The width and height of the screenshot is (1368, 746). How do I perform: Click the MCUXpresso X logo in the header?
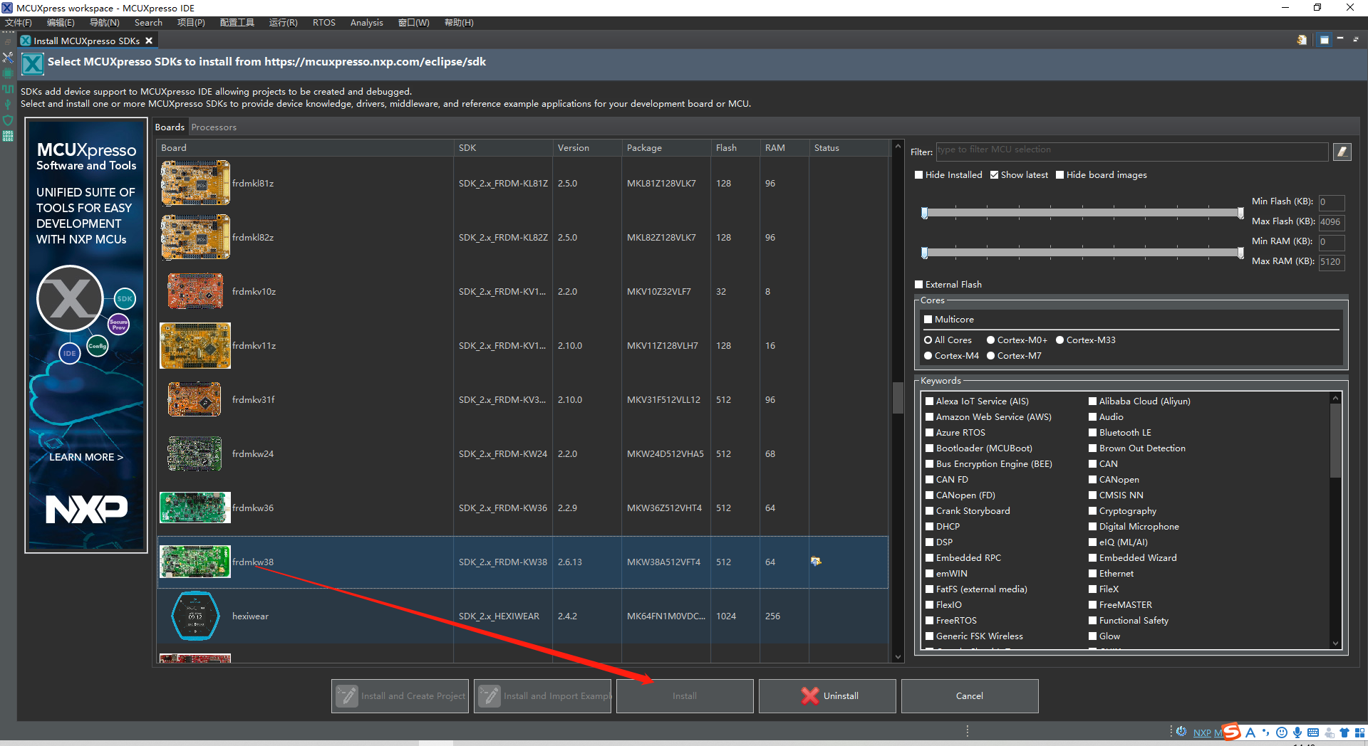[x=32, y=64]
